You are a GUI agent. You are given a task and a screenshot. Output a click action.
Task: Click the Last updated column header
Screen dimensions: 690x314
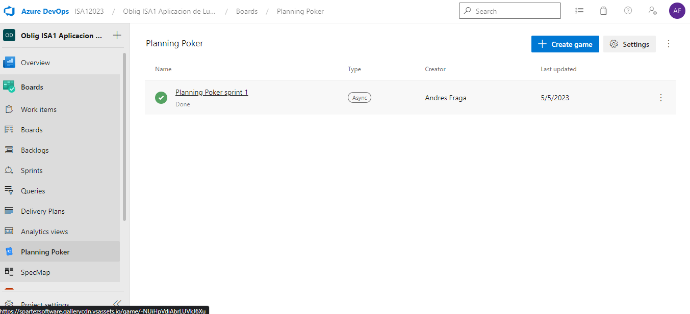click(558, 69)
